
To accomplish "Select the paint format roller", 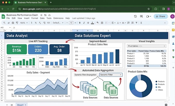I will pyautogui.click(x=17, y=23).
